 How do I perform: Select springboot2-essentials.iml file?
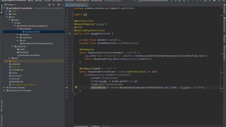tap(24, 85)
